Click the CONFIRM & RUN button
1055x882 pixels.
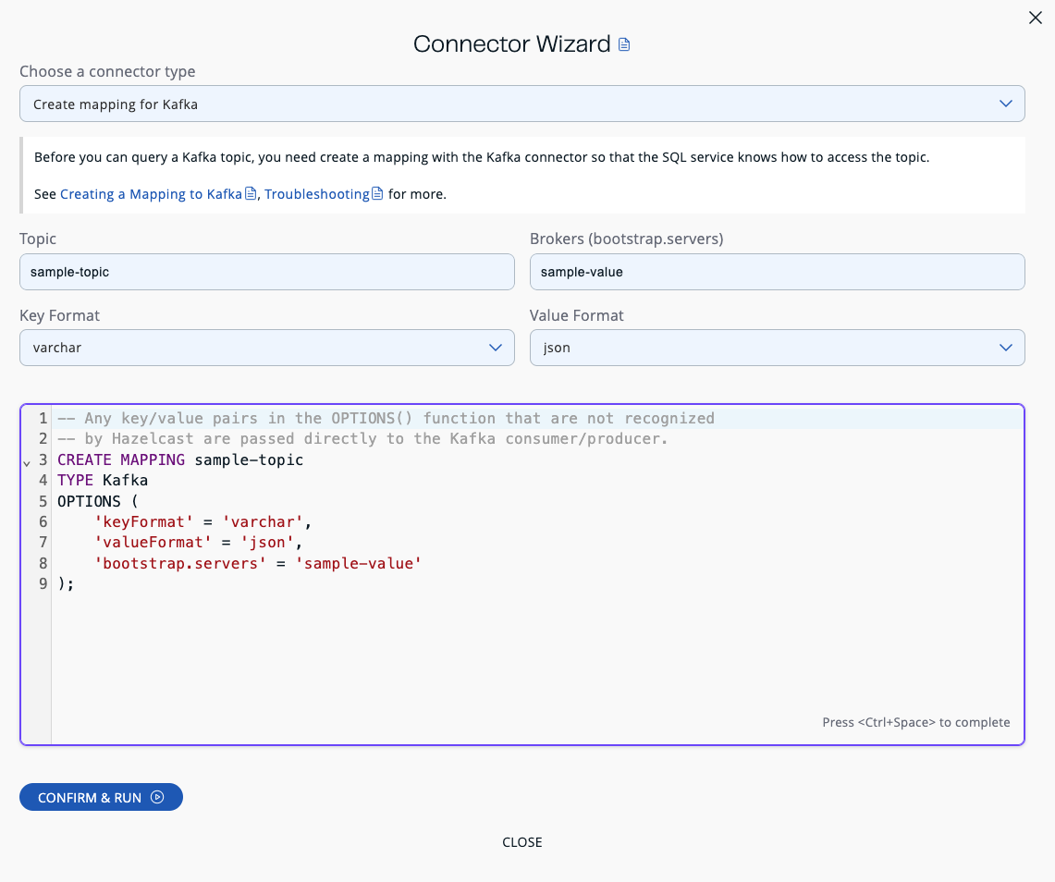click(x=101, y=797)
